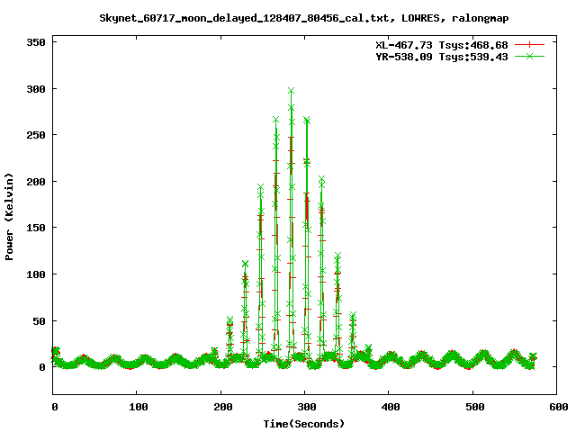Click the Time(Seconds) x-axis label
The width and height of the screenshot is (576, 432).
click(304, 424)
